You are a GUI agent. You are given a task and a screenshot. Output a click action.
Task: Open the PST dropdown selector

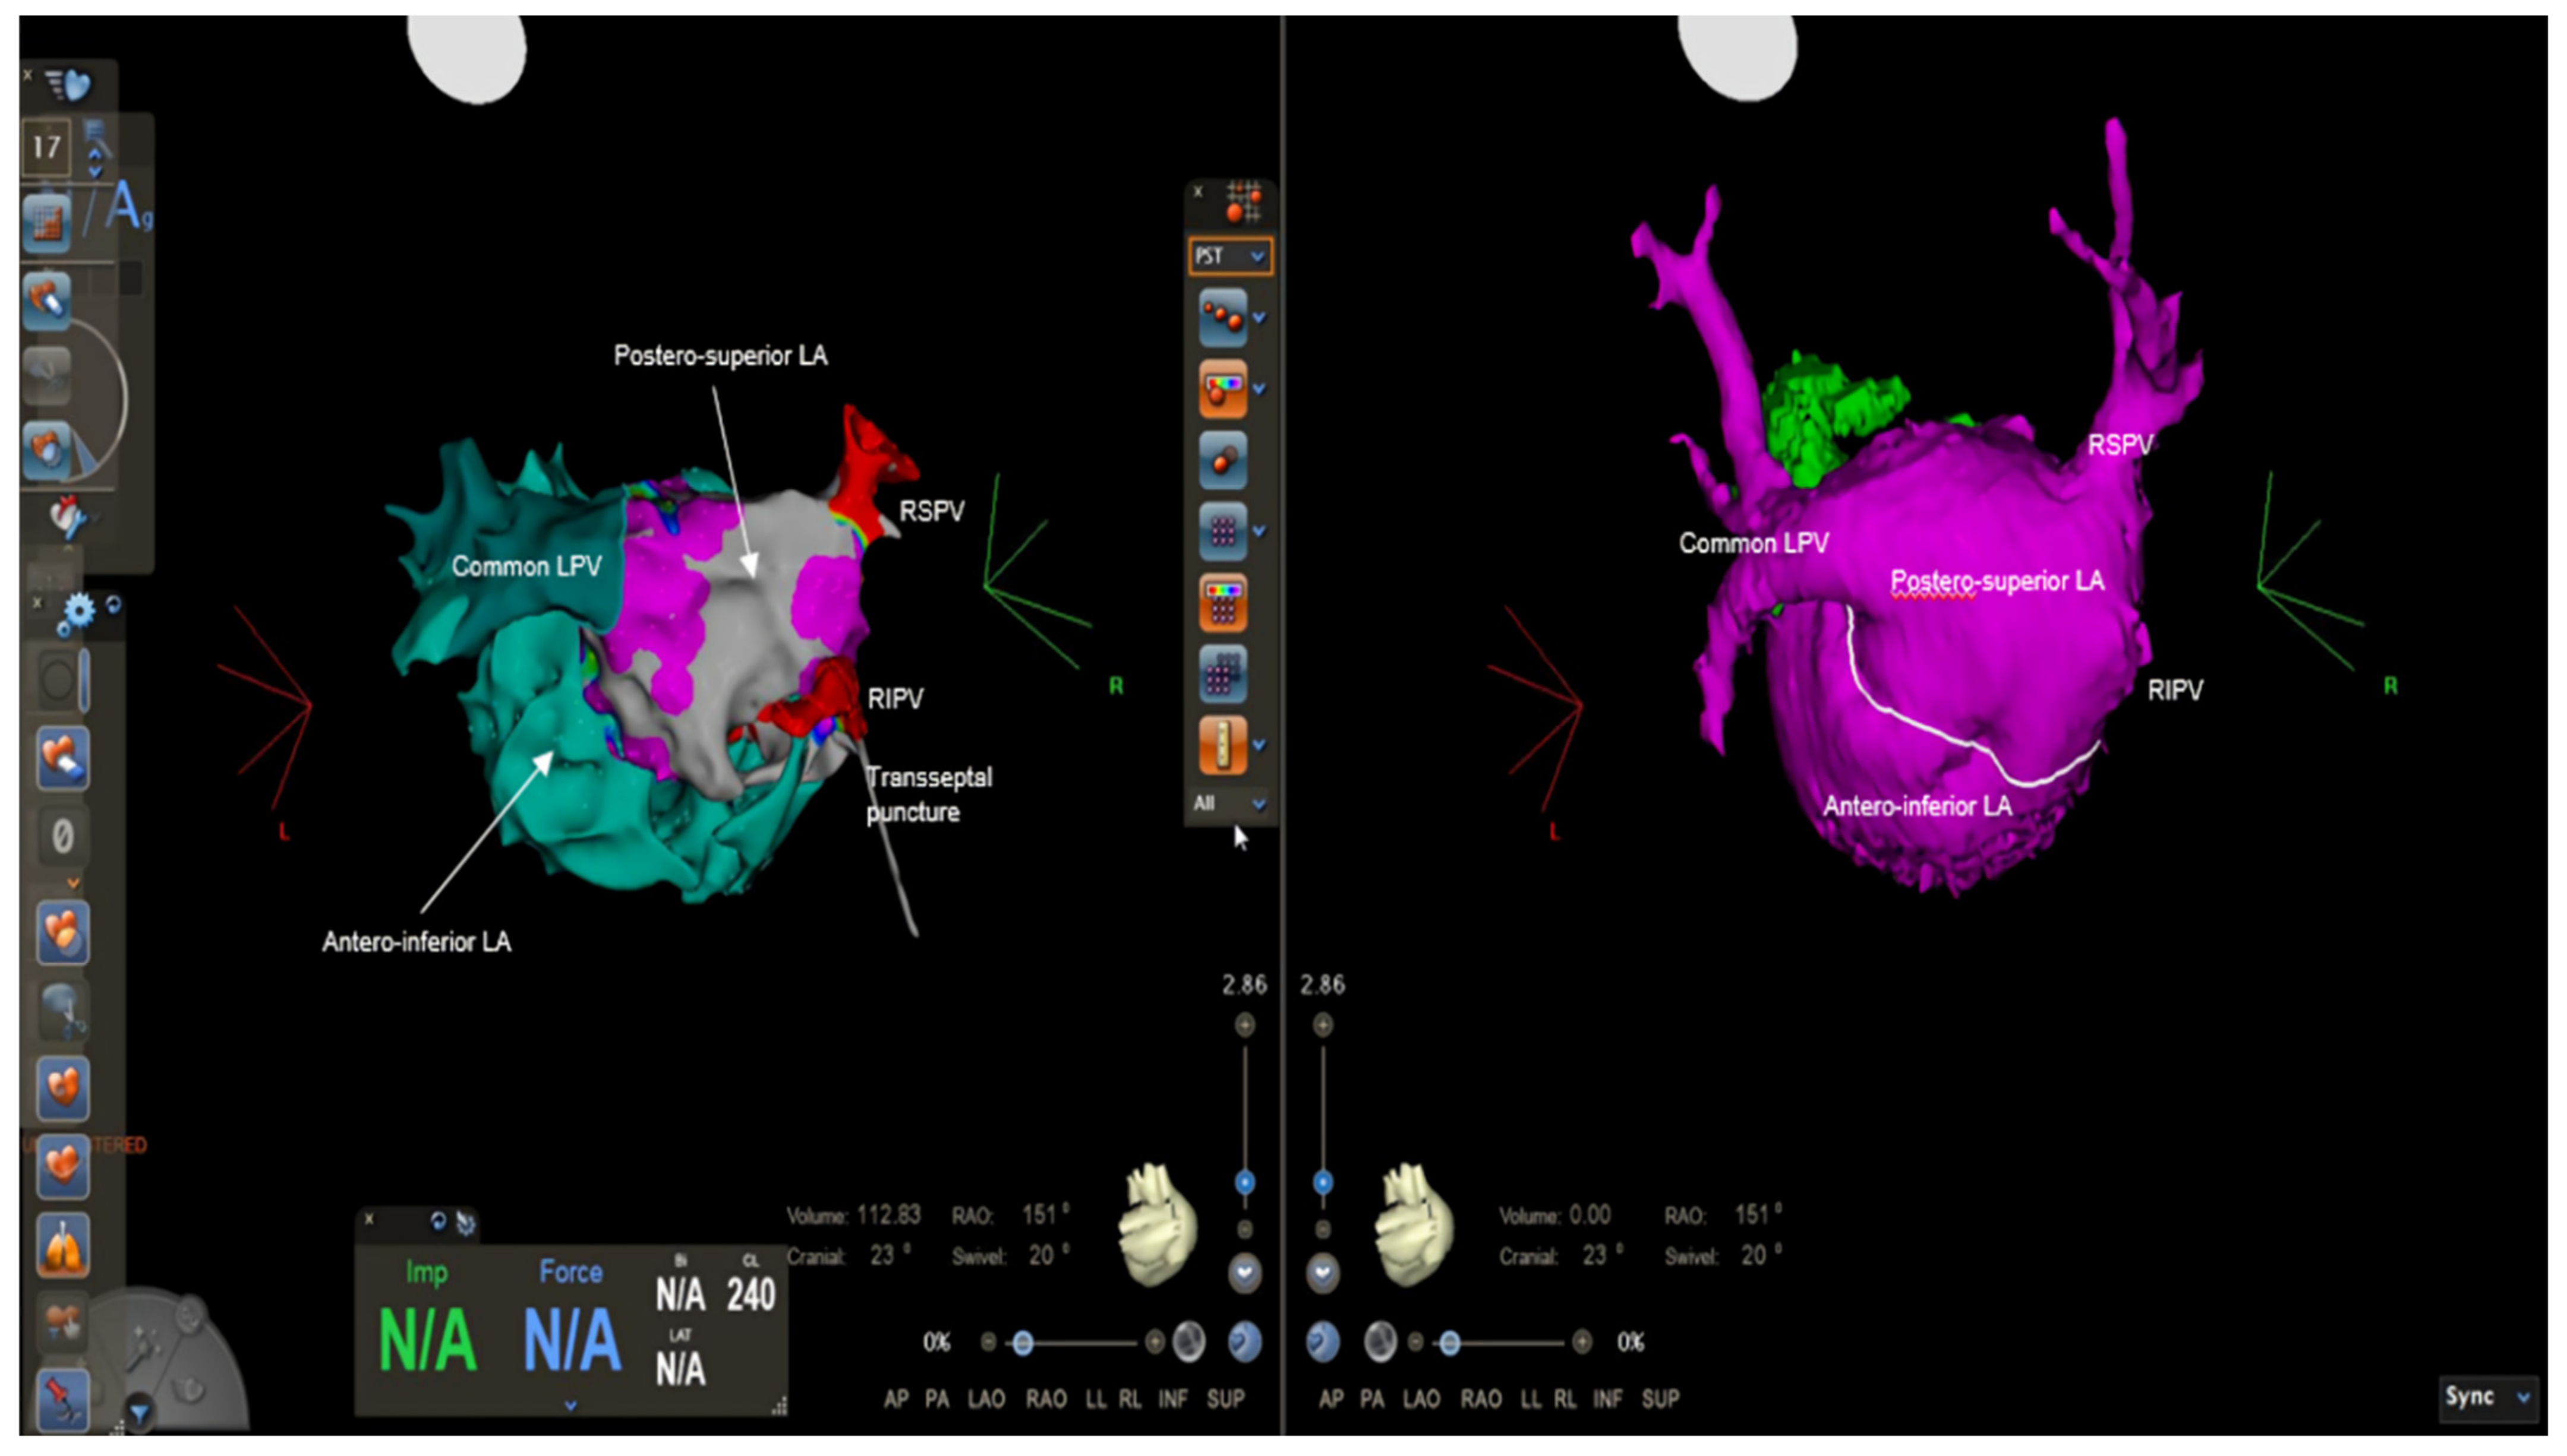(1231, 256)
